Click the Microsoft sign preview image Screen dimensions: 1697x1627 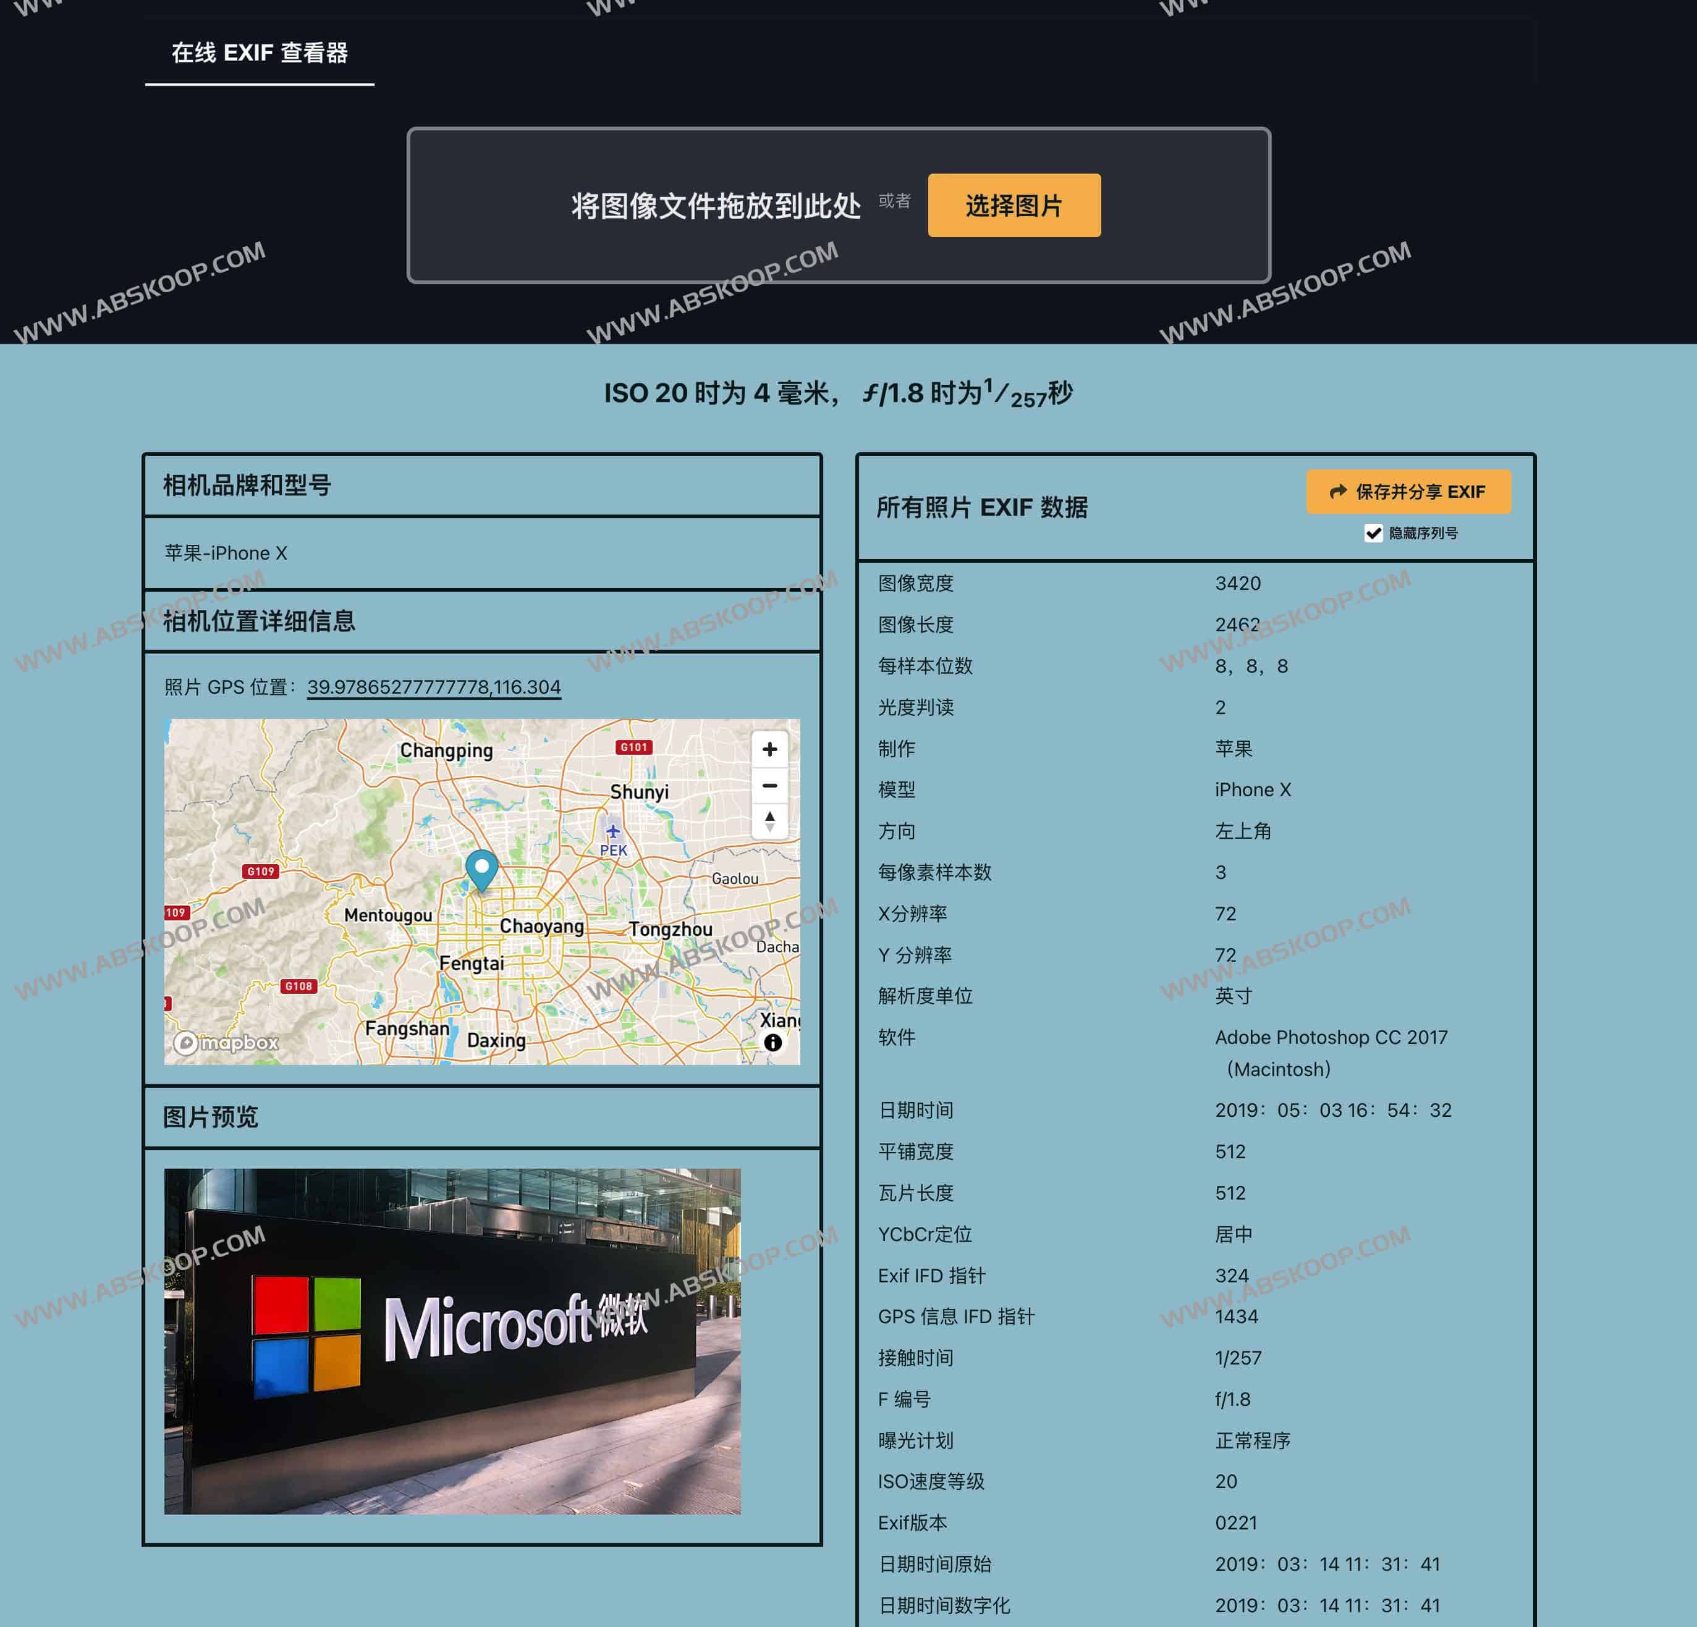[452, 1340]
